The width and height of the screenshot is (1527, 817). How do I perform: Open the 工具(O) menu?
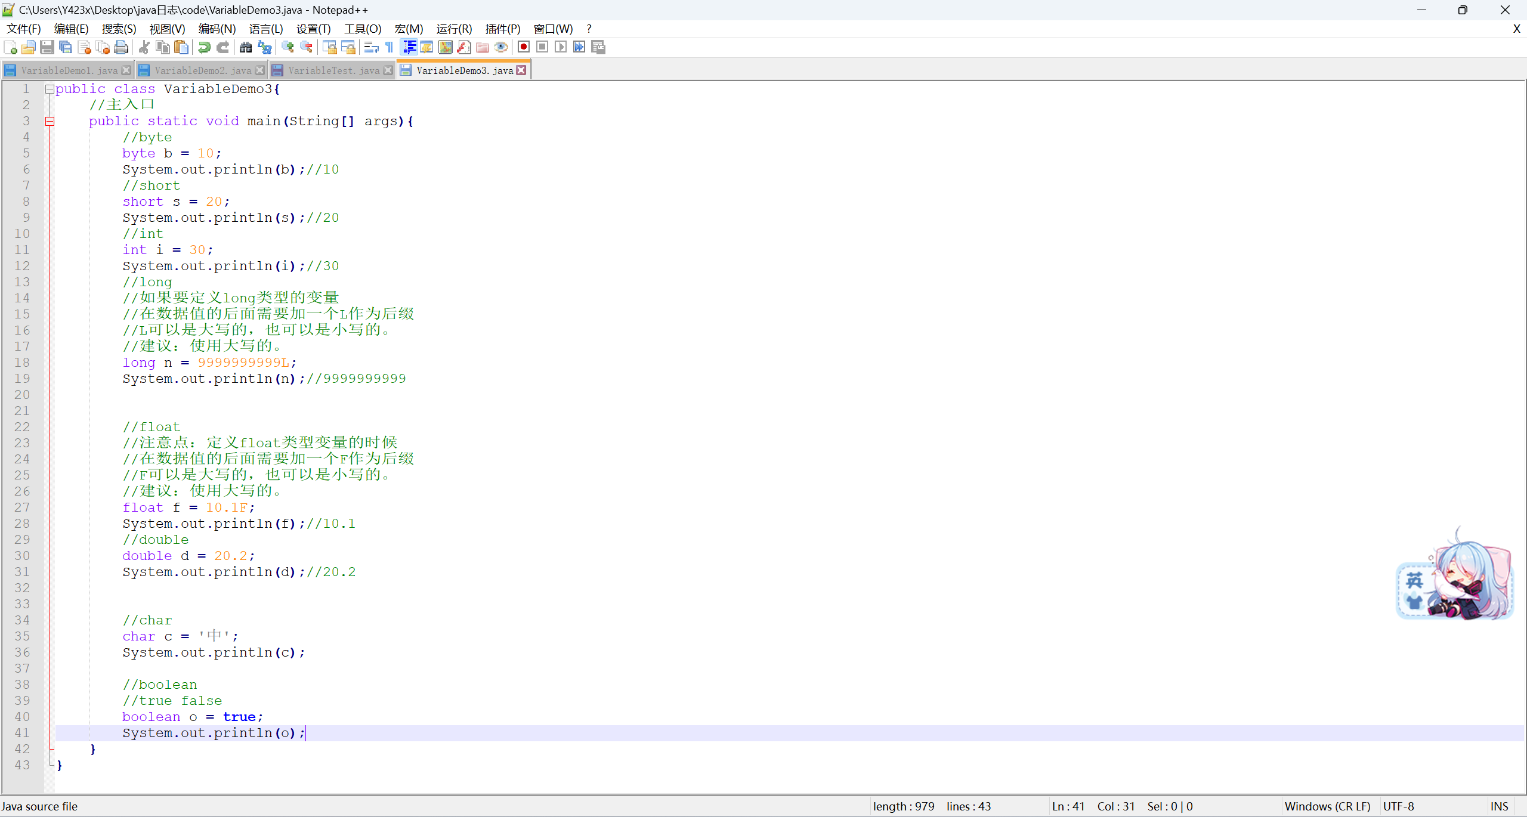363,29
